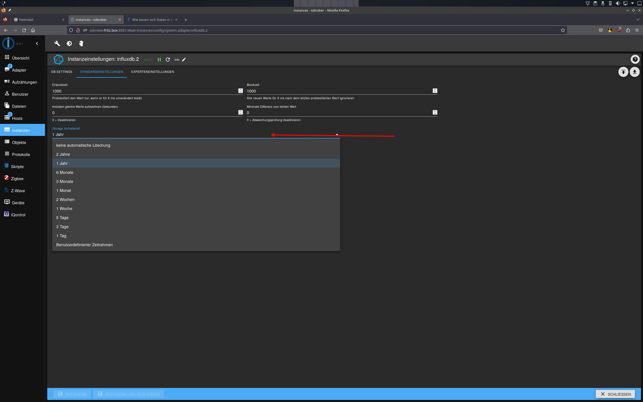Viewport: 643px width, 402px height.
Task: Collapse the sidebar with the chevron
Action: pos(37,43)
